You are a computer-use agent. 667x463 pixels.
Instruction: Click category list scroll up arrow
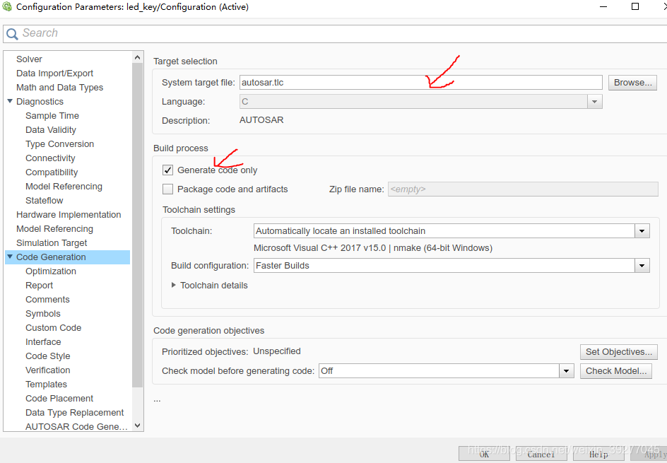pyautogui.click(x=137, y=57)
